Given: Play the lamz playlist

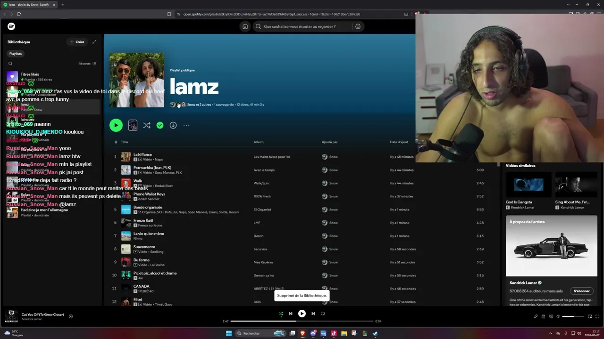Looking at the screenshot, I should [x=116, y=125].
